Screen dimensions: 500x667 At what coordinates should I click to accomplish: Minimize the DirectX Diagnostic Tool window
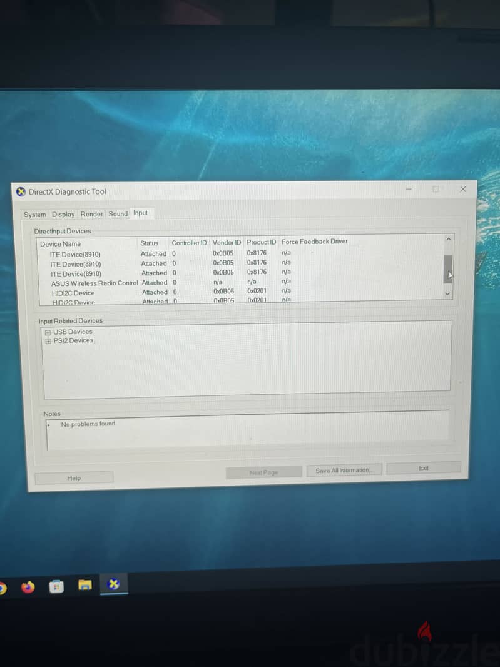409,189
